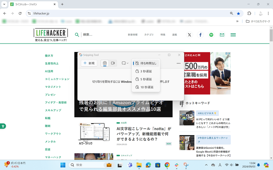Open the AI活用 category link in sidebar
273x170 pixels.
click(x=49, y=71)
